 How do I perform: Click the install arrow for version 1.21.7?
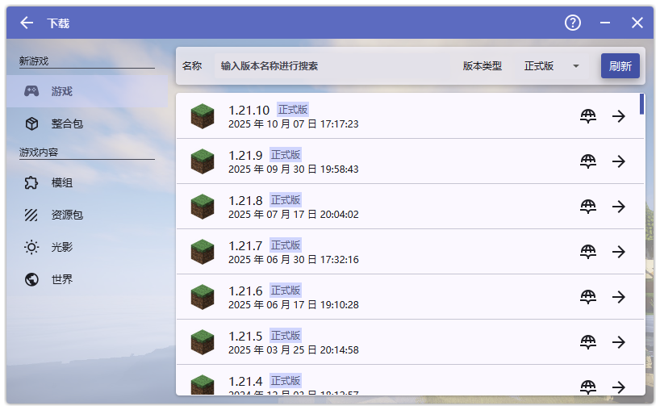coord(619,252)
